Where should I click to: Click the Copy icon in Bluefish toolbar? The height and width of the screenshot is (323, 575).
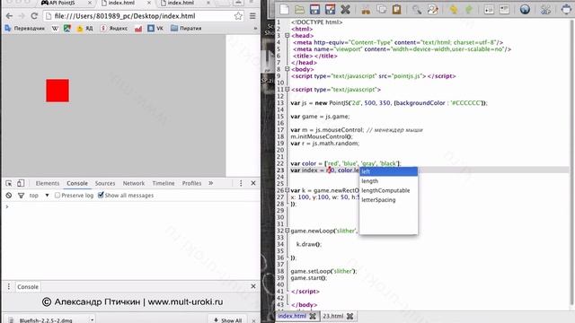(381, 9)
